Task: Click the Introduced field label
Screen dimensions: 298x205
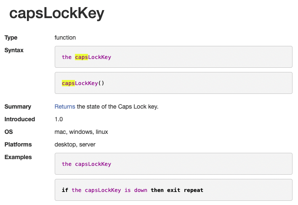Action: click(x=20, y=119)
